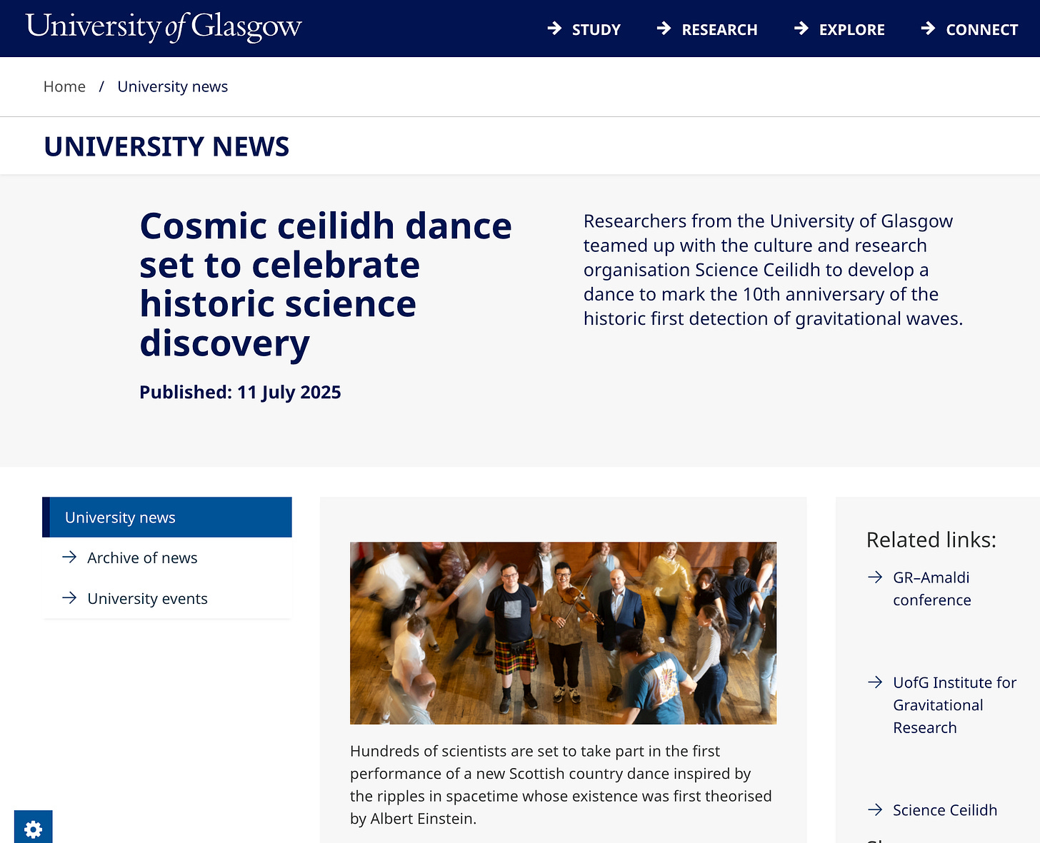Image resolution: width=1040 pixels, height=843 pixels.
Task: Click the arrow icon beside GR-Amaldi conference
Action: click(875, 577)
